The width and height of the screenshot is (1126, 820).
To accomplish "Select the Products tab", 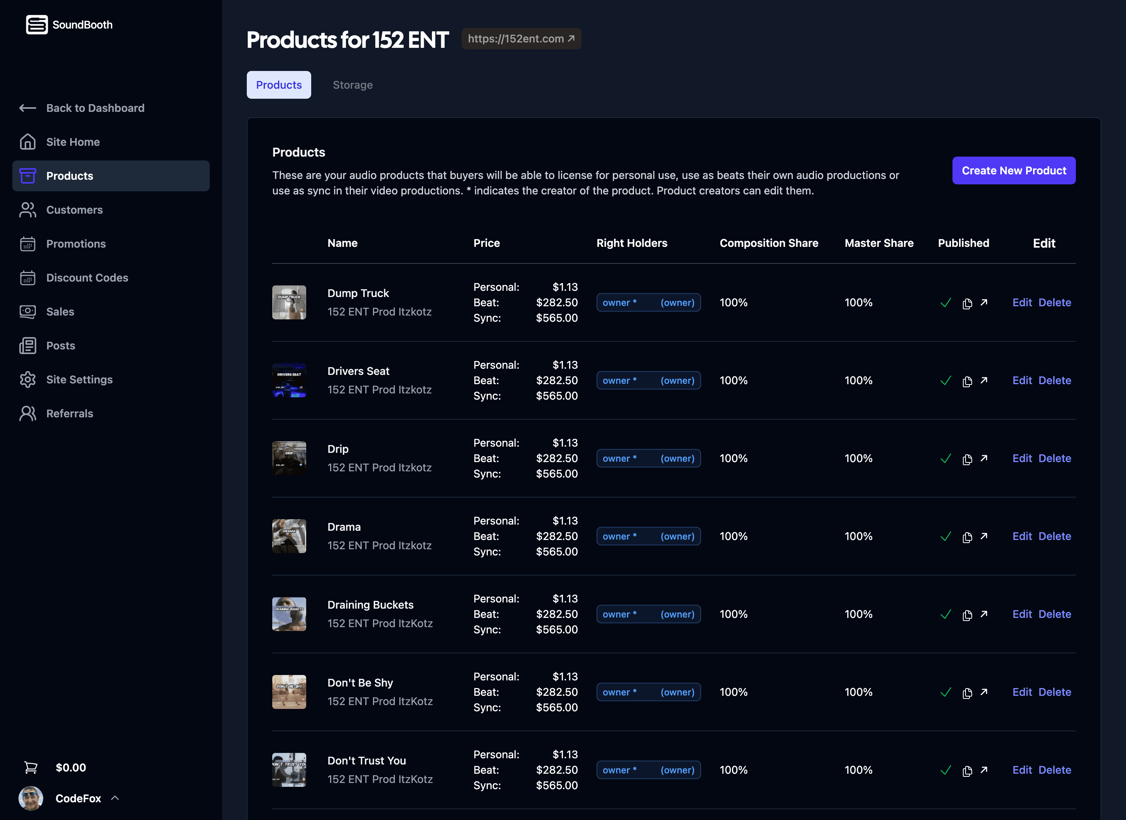I will coord(278,84).
